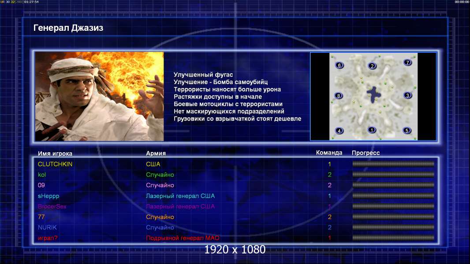470x264 pixels.
Task: Click team number 1 for CLUTCHKIN
Action: pyautogui.click(x=329, y=164)
